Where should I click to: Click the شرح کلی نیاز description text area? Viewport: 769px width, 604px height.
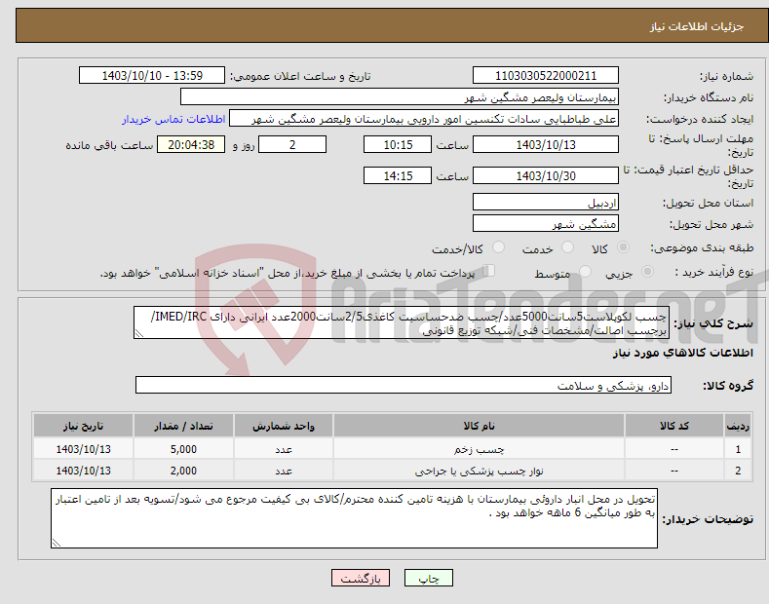(402, 322)
